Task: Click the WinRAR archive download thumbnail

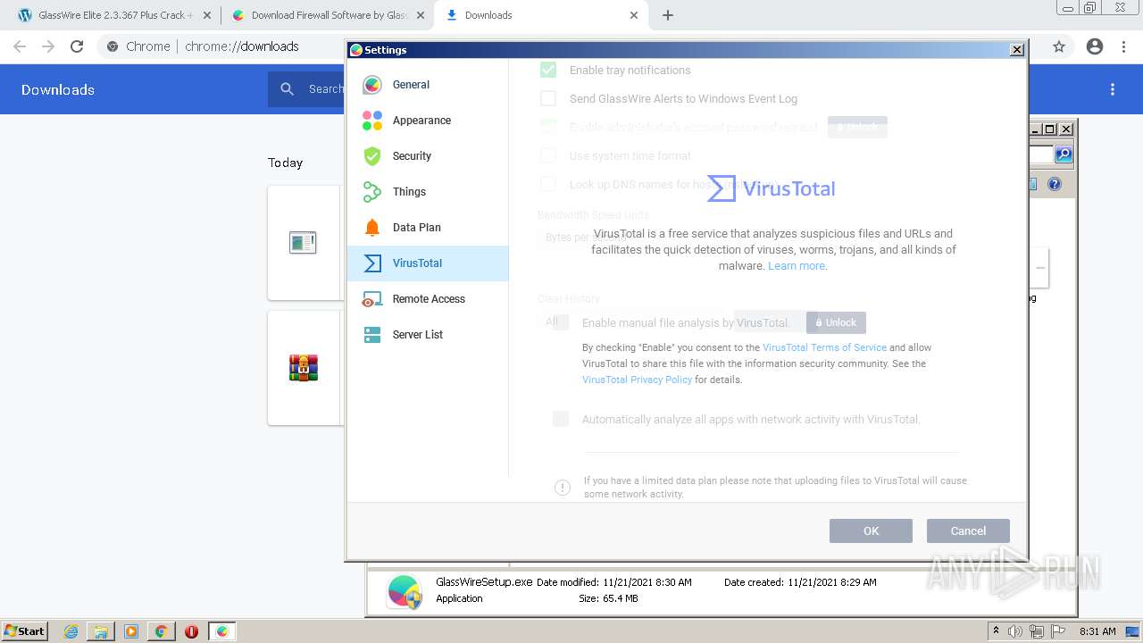Action: [x=304, y=367]
